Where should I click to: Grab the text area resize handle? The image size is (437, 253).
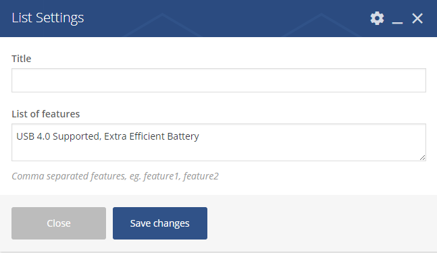tap(422, 157)
